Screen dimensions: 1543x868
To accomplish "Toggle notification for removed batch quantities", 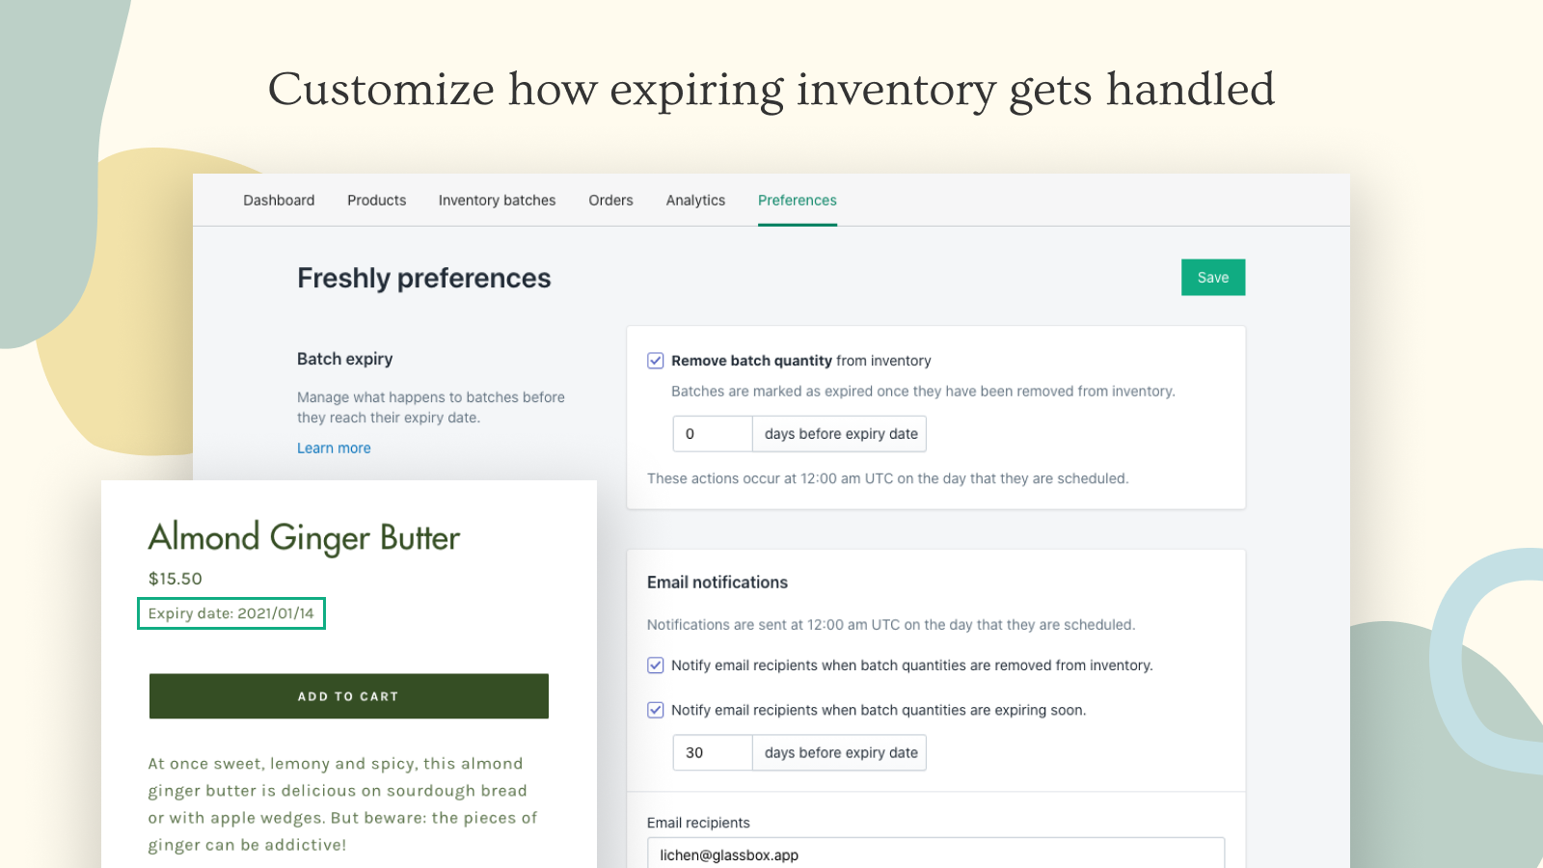I will point(655,665).
